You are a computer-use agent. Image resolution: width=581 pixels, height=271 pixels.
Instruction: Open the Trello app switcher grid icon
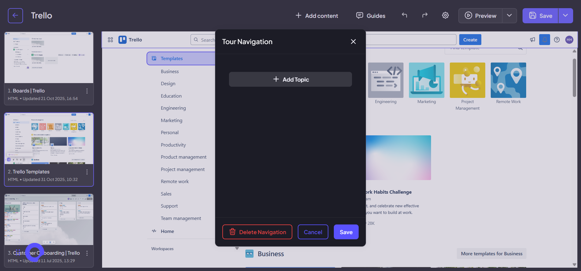tap(110, 40)
